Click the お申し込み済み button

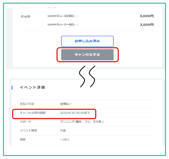coord(87,41)
